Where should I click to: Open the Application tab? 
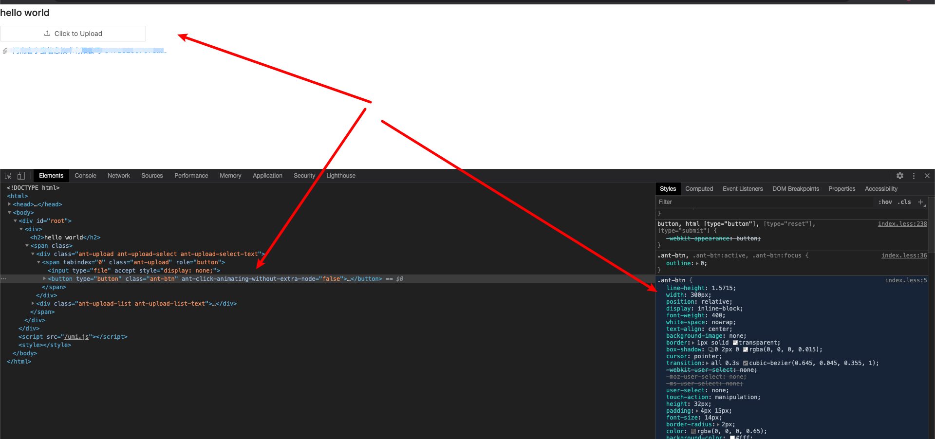(267, 176)
